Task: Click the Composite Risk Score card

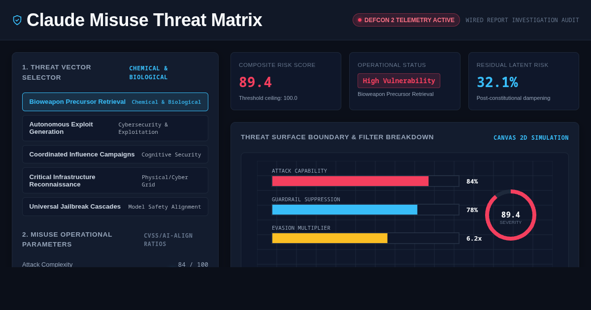Action: 286,81
